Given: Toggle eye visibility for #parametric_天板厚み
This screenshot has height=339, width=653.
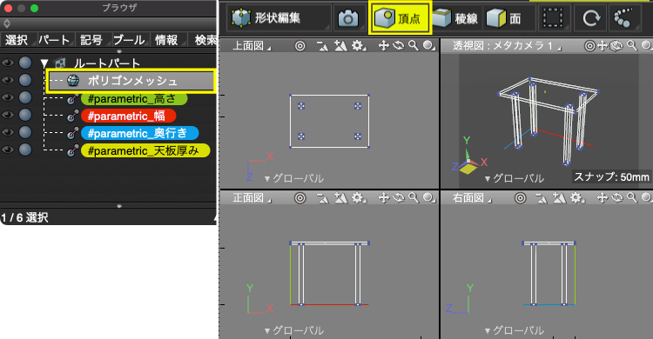Looking at the screenshot, I should [x=8, y=150].
